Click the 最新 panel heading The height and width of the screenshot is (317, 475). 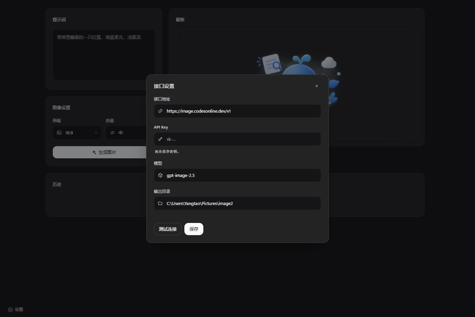pos(180,20)
